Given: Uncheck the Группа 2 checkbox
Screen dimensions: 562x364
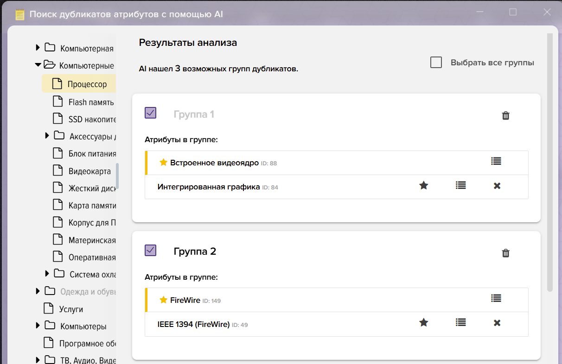Looking at the screenshot, I should pyautogui.click(x=150, y=250).
